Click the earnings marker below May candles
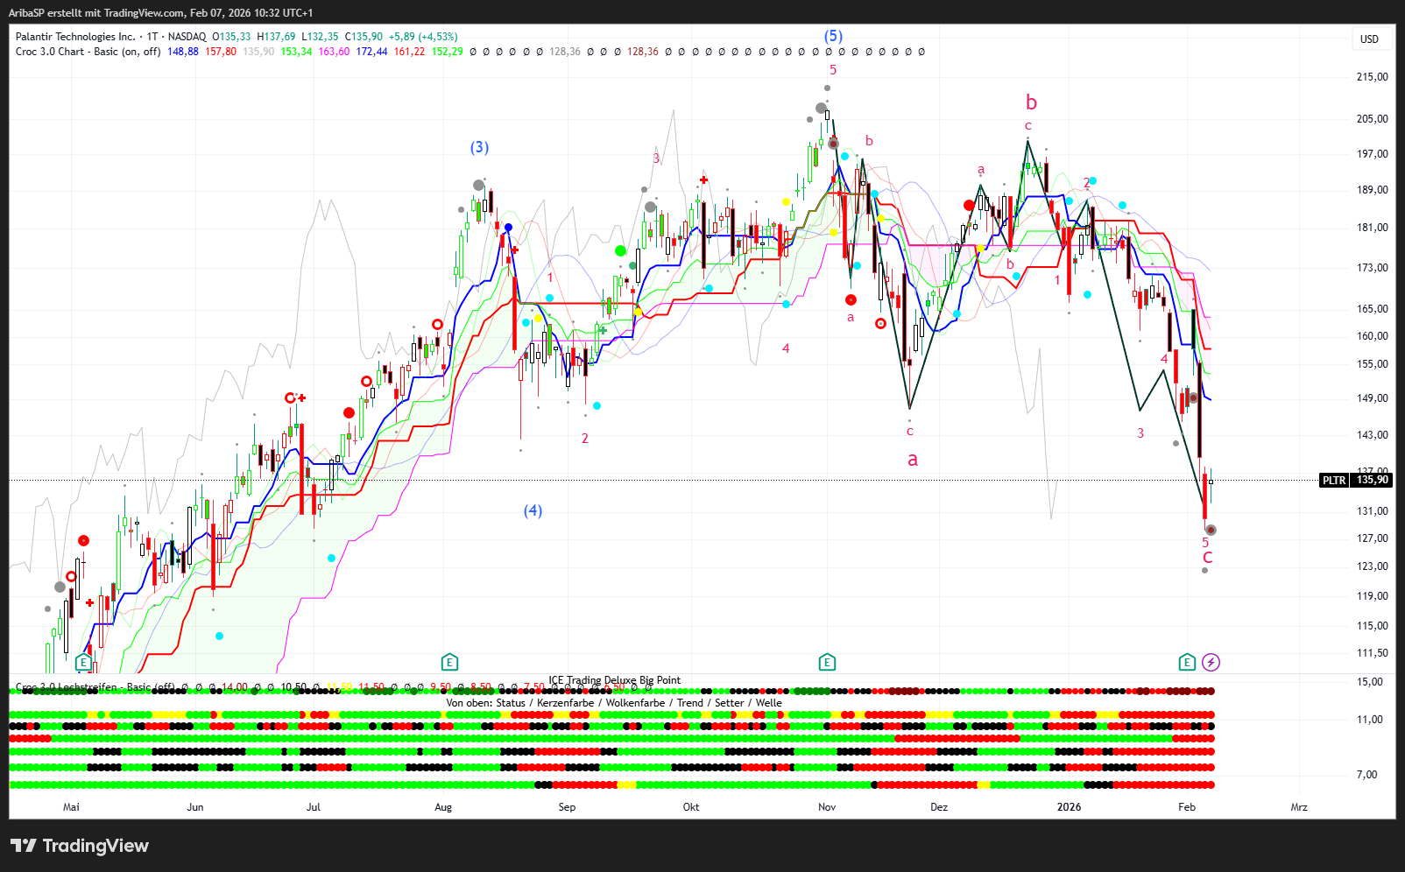 [83, 662]
